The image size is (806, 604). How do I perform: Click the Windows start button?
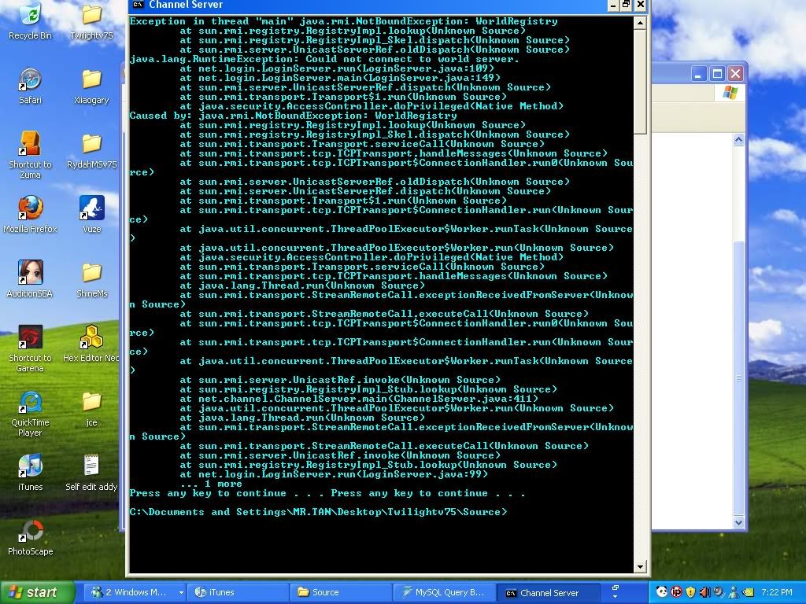pyautogui.click(x=37, y=592)
